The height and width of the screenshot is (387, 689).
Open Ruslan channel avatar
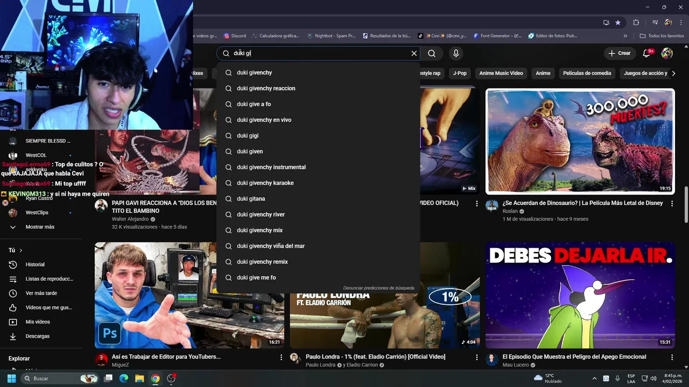pyautogui.click(x=492, y=205)
